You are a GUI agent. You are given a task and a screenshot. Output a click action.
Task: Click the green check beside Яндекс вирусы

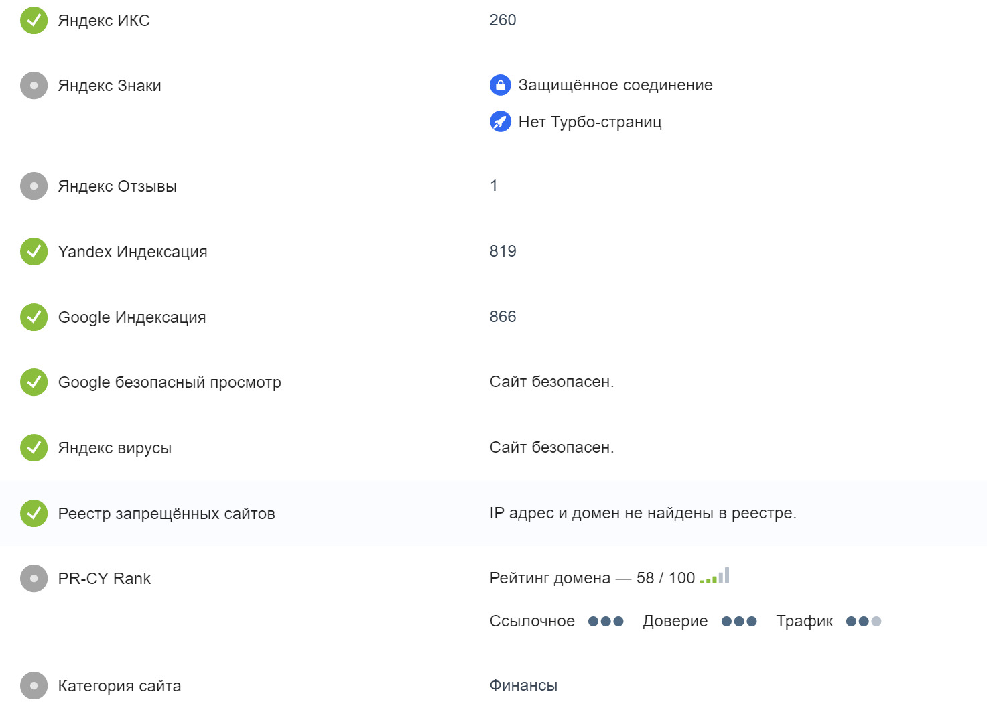point(34,448)
